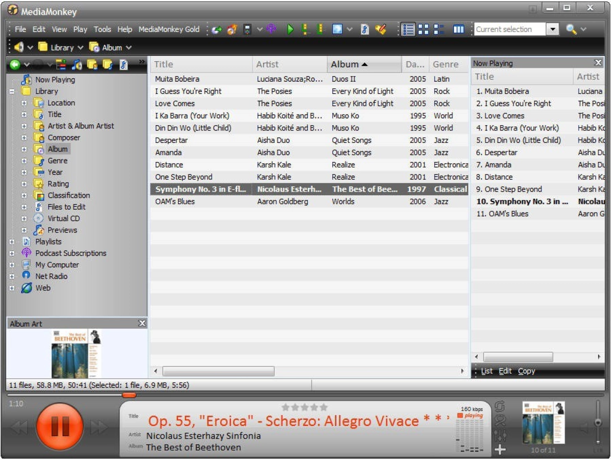Click the purple podcast icon in toolbar
This screenshot has width=611, height=460.
271,29
